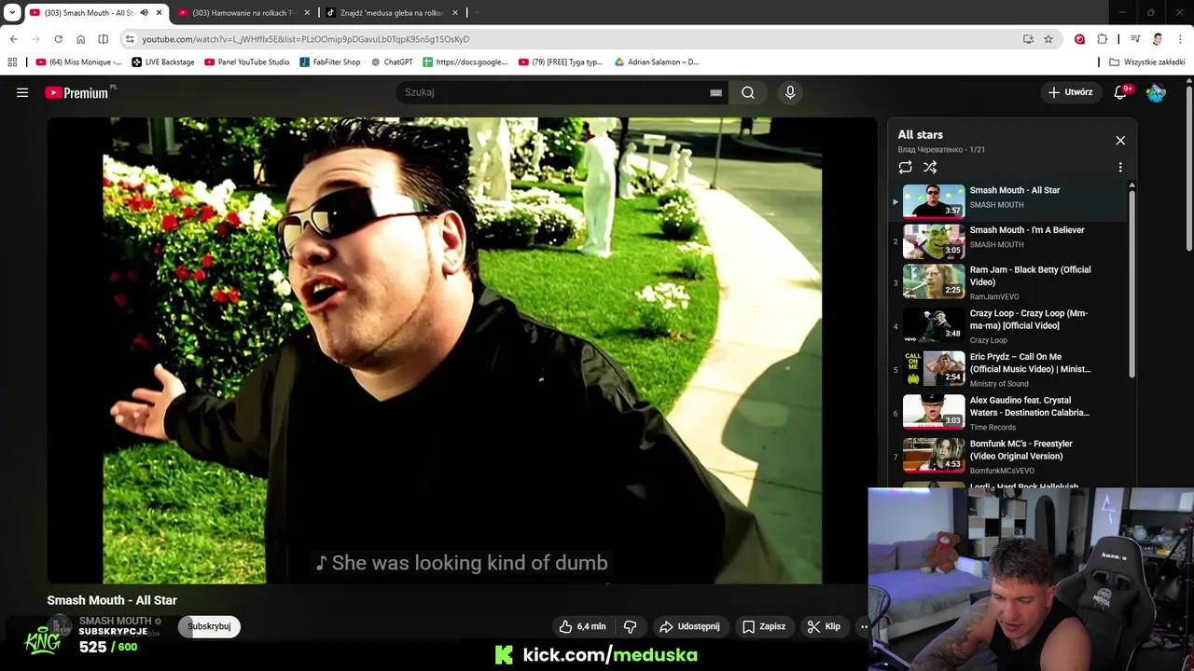The image size is (1194, 671).
Task: Click the Udostępnij share button
Action: (x=689, y=626)
